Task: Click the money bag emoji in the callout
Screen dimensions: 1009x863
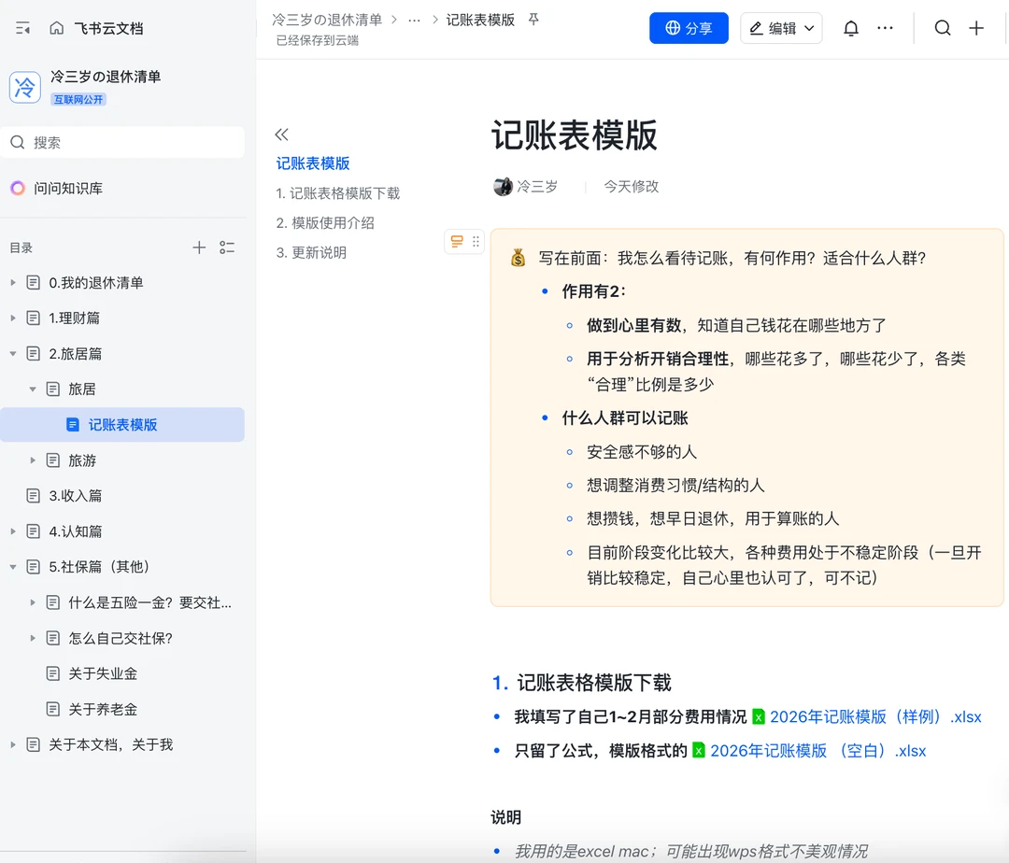Action: pyautogui.click(x=518, y=259)
